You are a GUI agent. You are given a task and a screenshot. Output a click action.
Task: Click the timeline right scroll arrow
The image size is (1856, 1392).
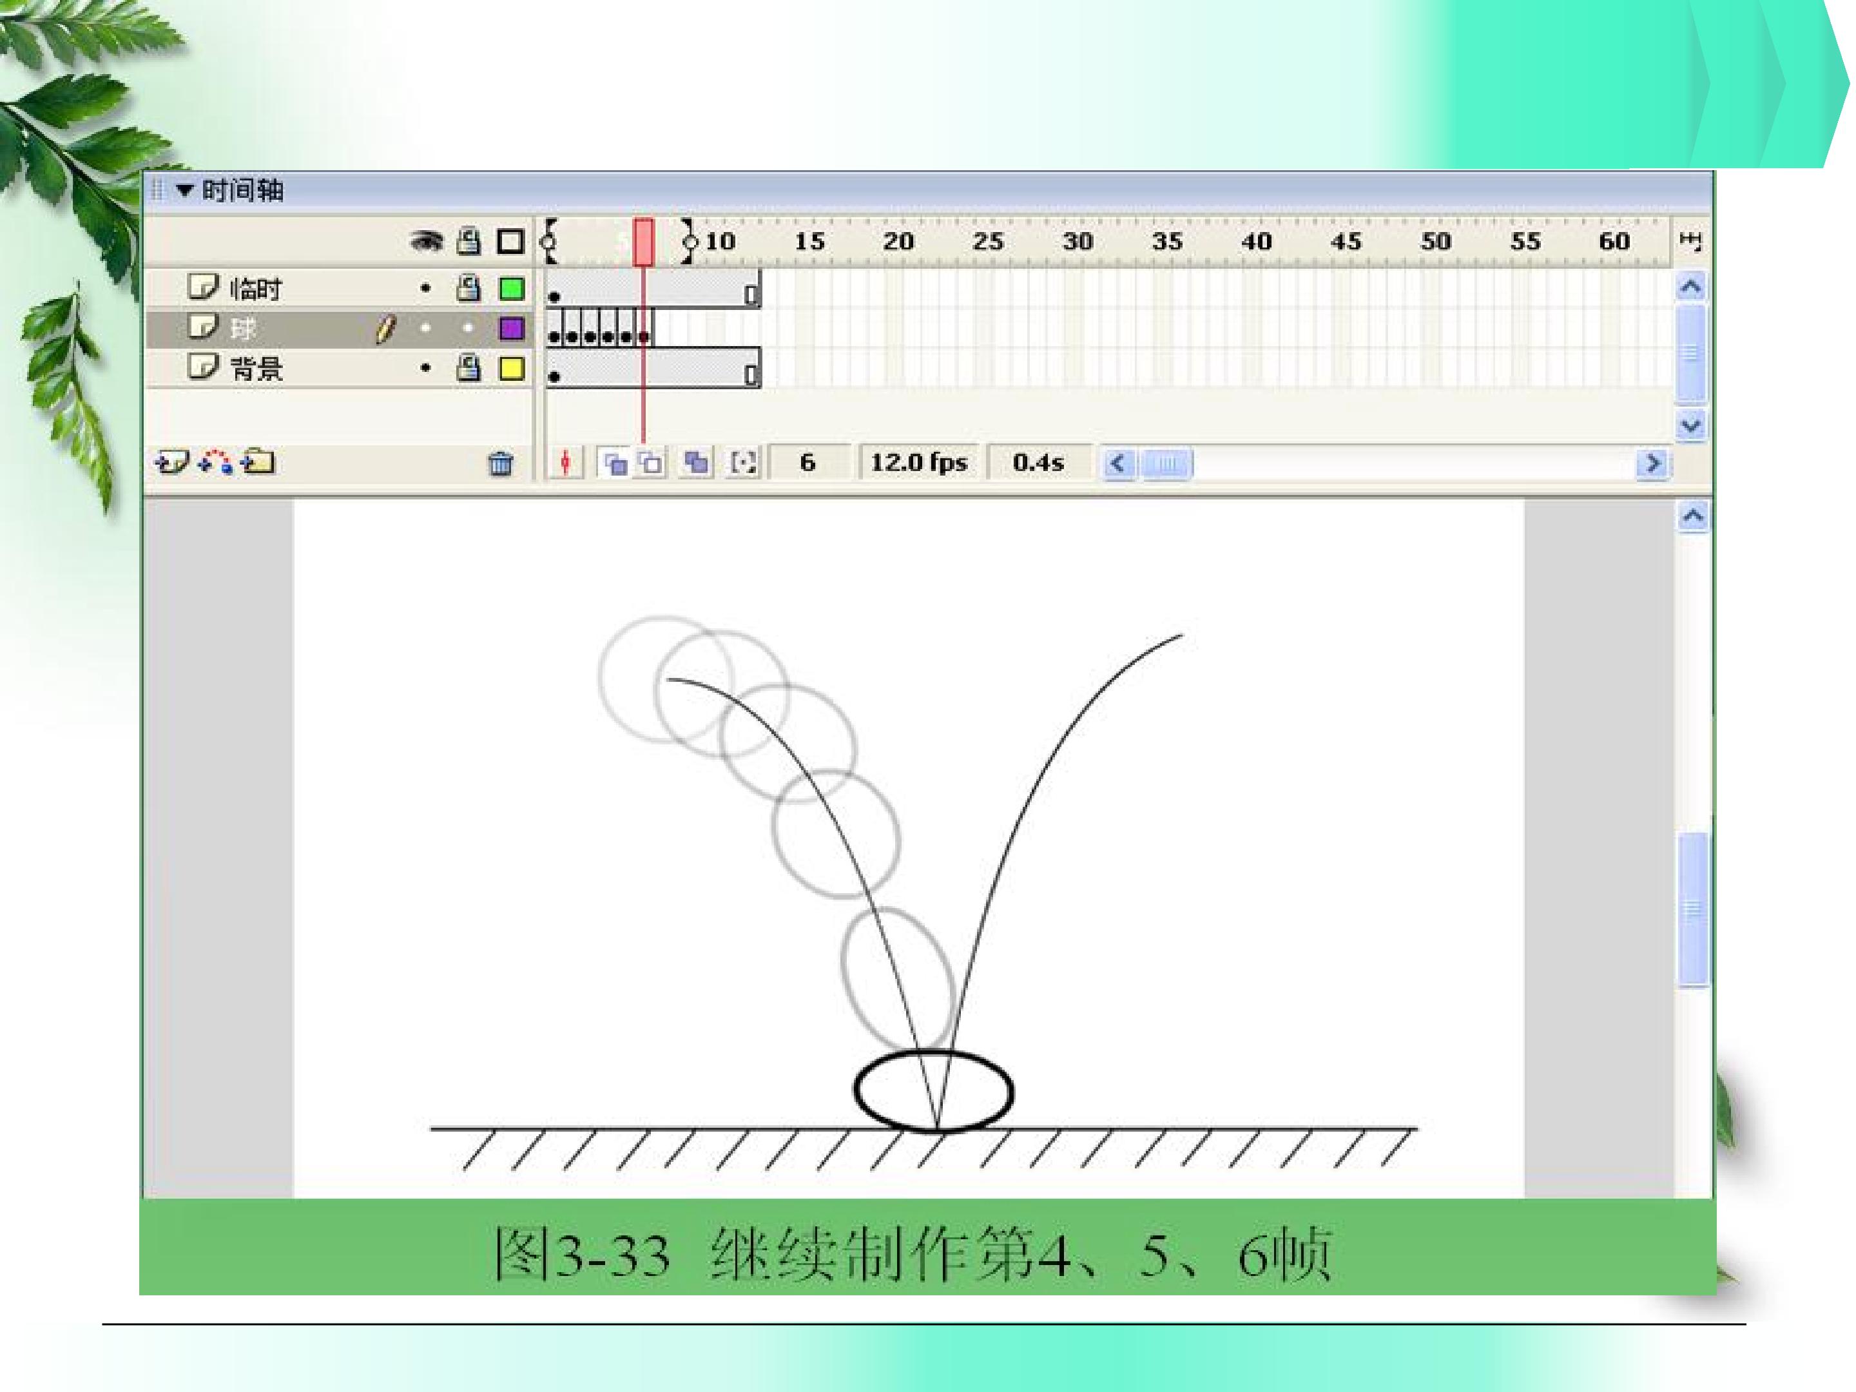point(1652,463)
